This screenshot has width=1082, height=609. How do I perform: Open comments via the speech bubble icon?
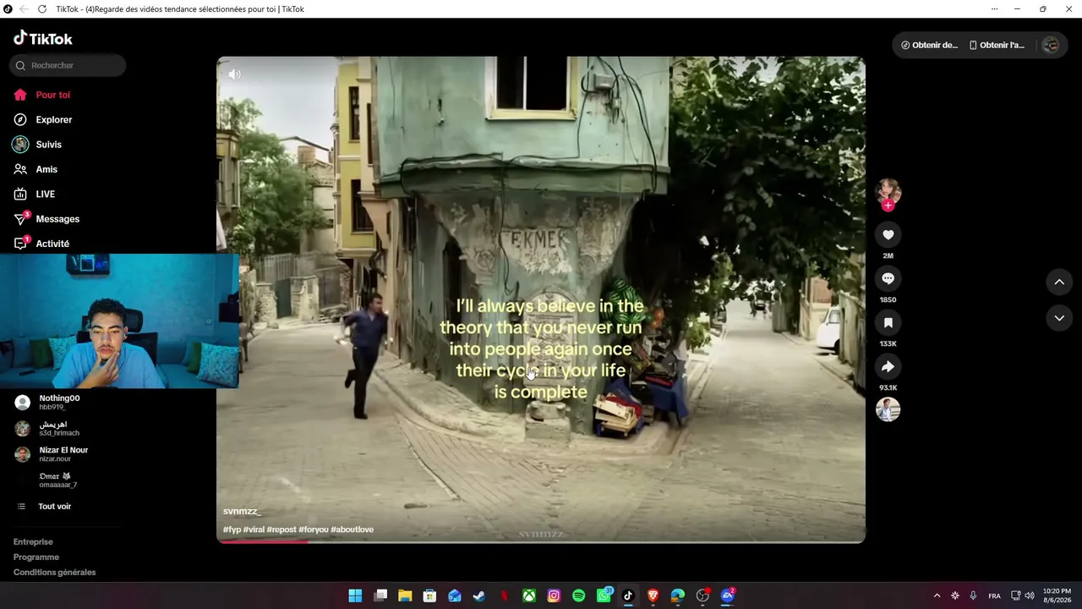tap(888, 278)
